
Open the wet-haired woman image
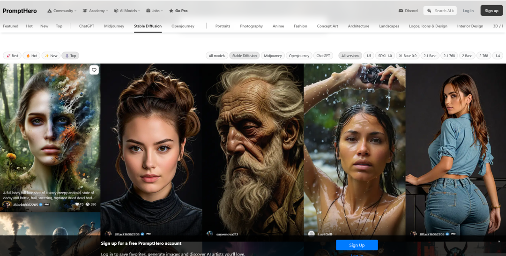pyautogui.click(x=355, y=149)
